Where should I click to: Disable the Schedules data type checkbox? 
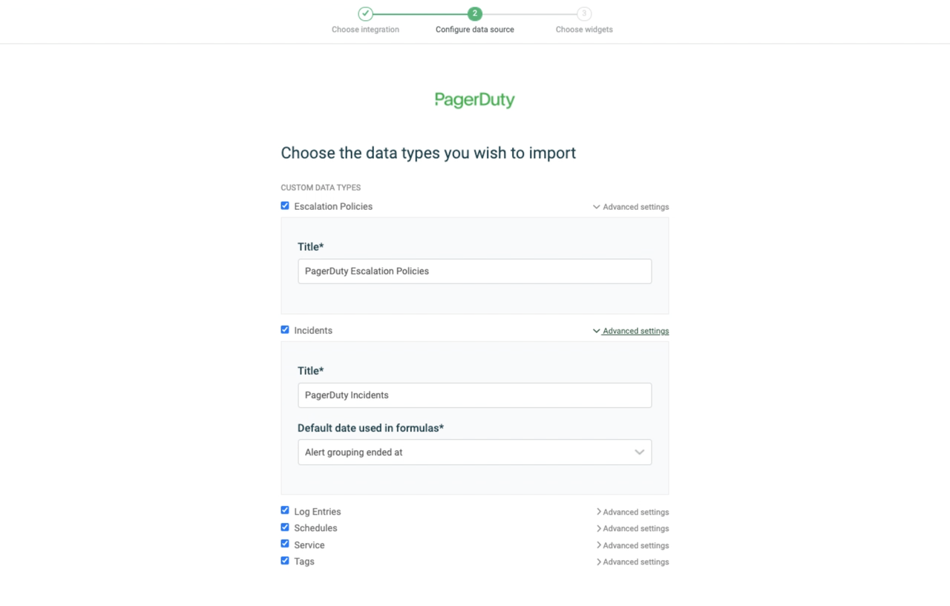pyautogui.click(x=285, y=527)
